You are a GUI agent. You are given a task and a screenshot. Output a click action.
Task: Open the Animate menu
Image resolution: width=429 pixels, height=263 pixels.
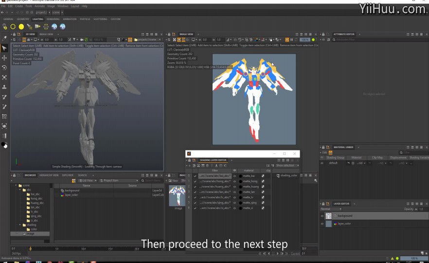pos(39,6)
